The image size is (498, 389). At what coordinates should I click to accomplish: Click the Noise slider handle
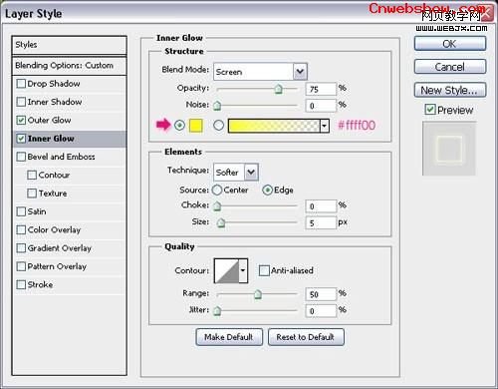click(x=217, y=106)
